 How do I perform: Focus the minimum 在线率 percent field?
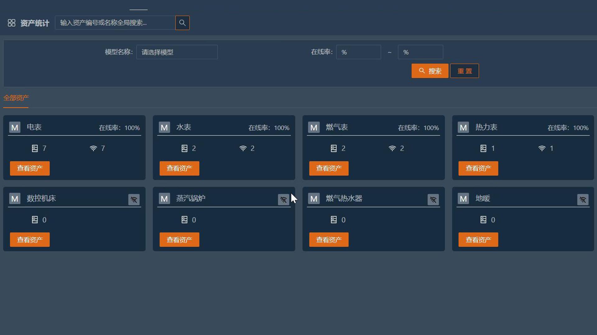pyautogui.click(x=359, y=52)
